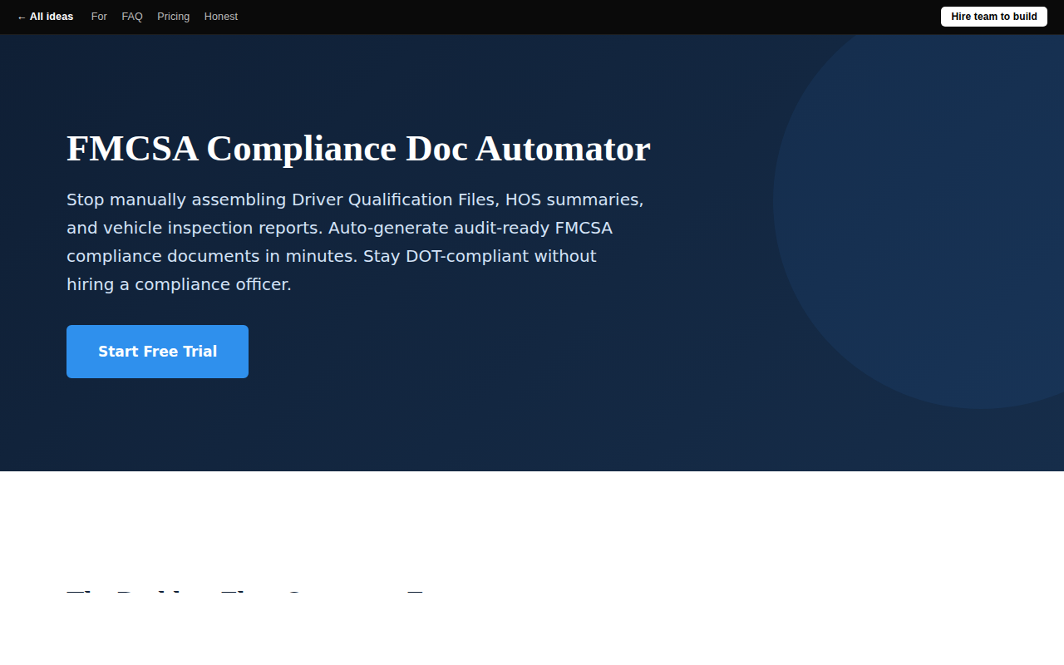Go back via All ideas link
Viewport: 1064px width, 665px height.
coord(45,17)
